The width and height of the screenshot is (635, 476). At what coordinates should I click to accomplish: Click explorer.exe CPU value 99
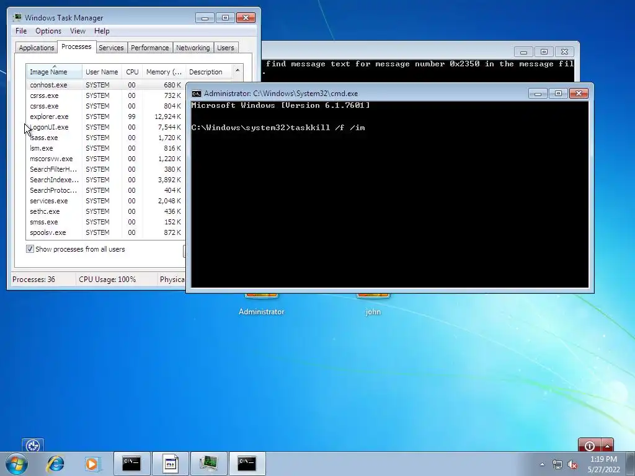131,117
